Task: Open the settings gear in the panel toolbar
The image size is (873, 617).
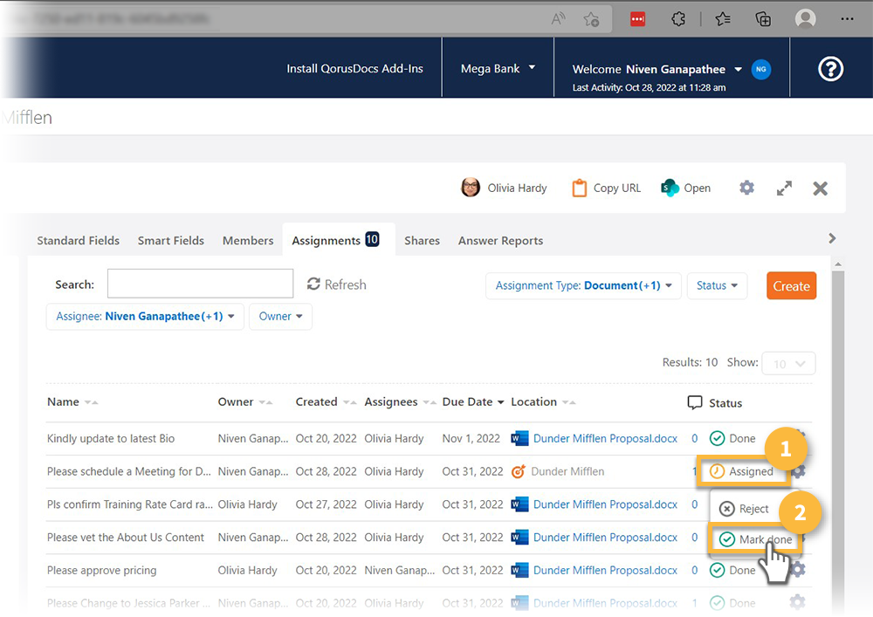Action: tap(746, 188)
